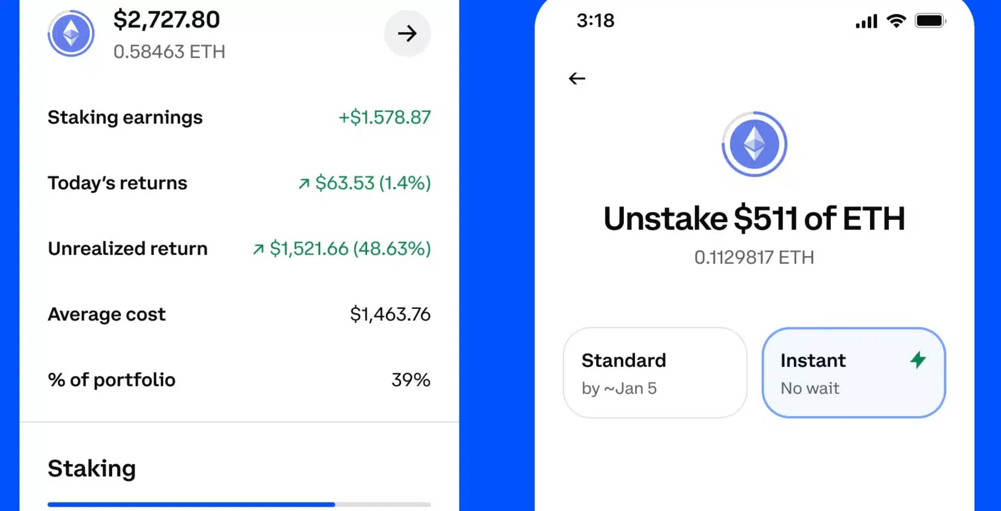Expand the Staking section heading

(92, 468)
